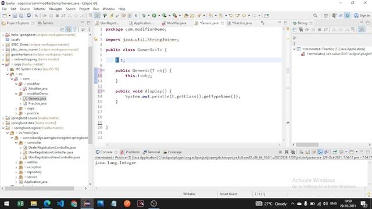
Task: Click the Debug view horizontal scrollbar
Action: (x=307, y=145)
